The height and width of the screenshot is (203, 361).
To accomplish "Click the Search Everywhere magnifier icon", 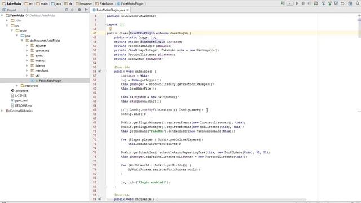I will tap(358, 3).
